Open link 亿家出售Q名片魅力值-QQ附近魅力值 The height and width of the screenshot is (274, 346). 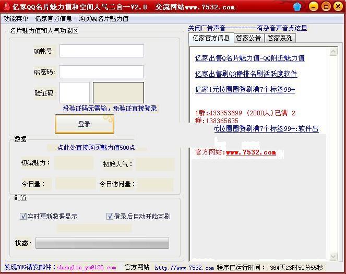pyautogui.click(x=250, y=58)
